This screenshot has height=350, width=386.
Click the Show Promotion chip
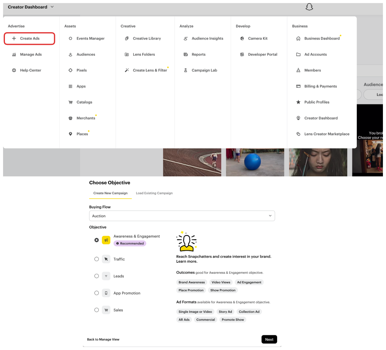click(x=223, y=290)
